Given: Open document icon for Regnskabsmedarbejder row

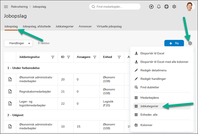Looking at the screenshot, I should click(10, 92).
